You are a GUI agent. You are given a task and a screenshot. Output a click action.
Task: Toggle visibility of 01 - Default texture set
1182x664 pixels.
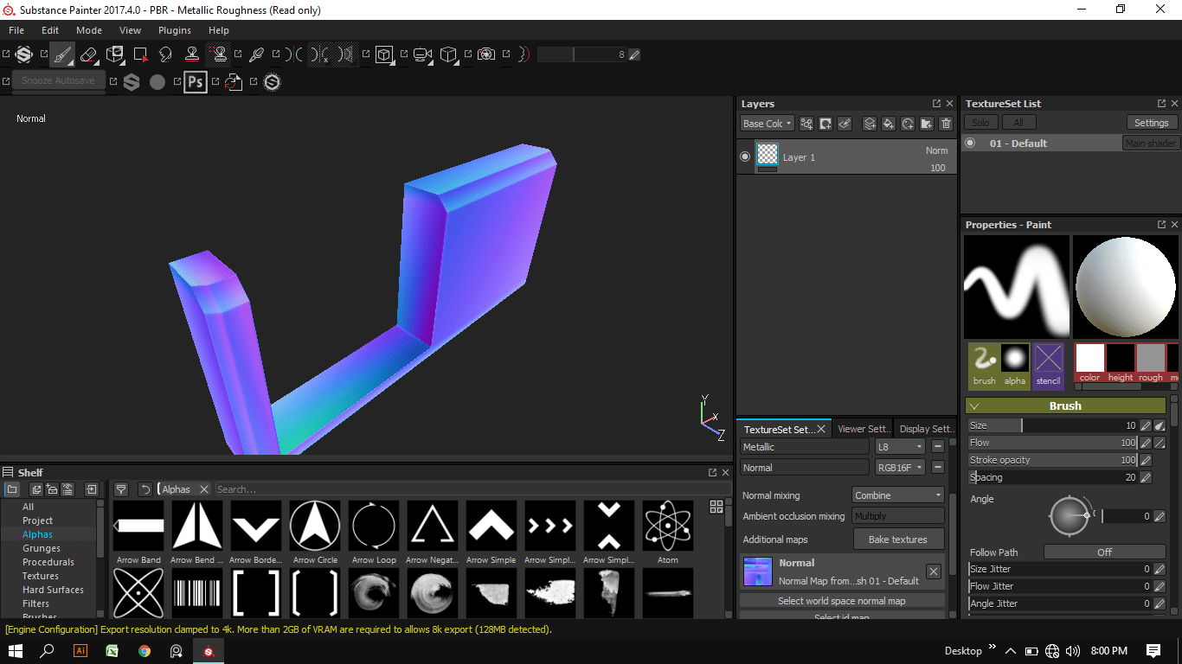(x=970, y=144)
